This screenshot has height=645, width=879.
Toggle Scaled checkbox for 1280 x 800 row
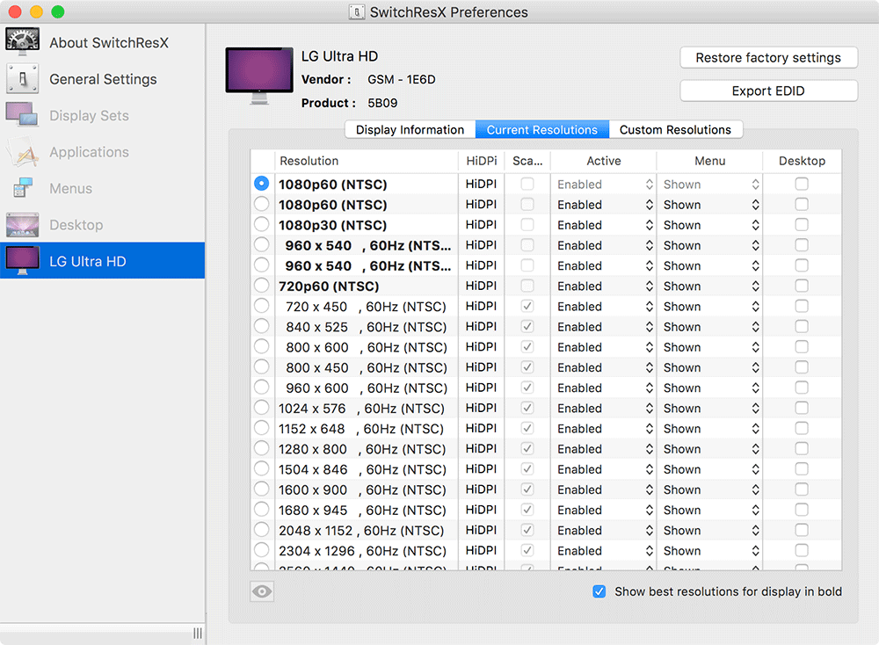click(527, 448)
